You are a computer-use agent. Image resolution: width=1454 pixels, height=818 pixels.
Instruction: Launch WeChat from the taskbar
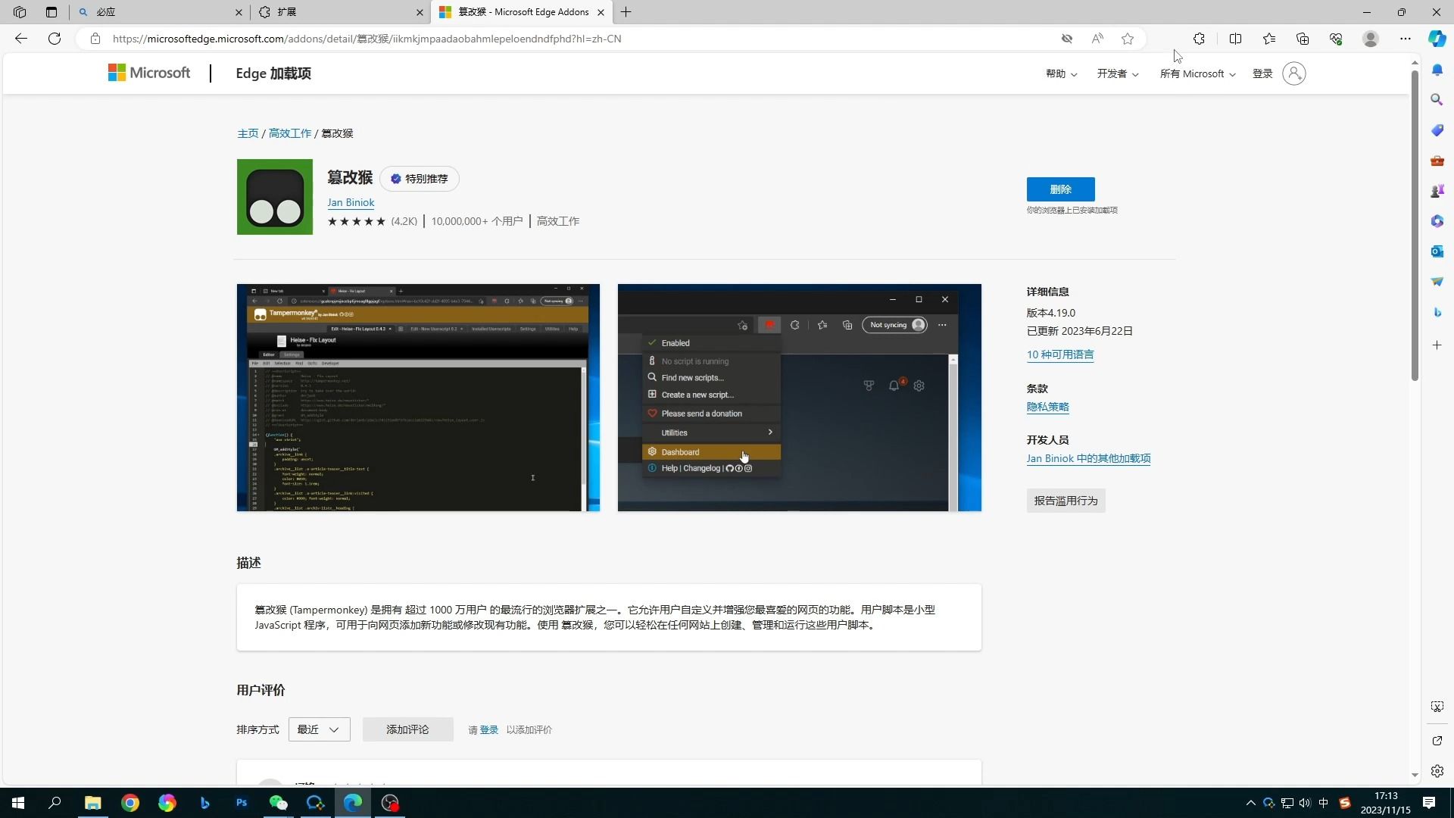tap(278, 802)
